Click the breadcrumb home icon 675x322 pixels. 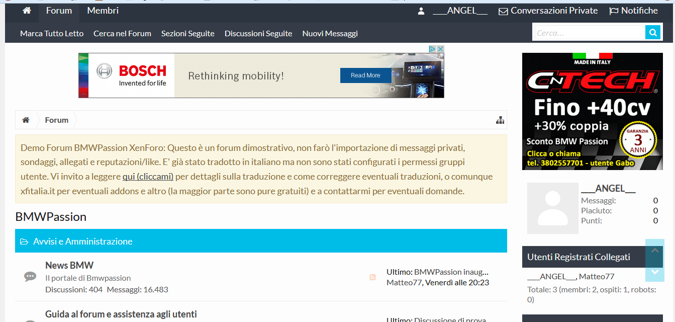click(x=26, y=120)
